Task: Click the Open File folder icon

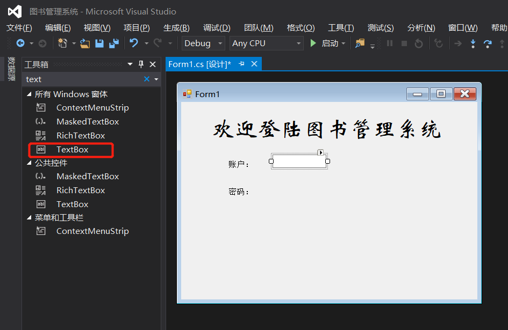Action: click(85, 43)
